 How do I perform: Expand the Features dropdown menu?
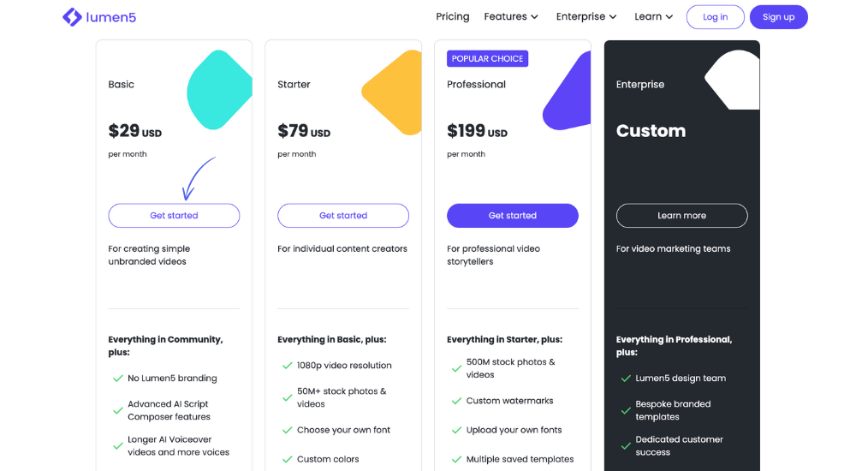click(511, 16)
